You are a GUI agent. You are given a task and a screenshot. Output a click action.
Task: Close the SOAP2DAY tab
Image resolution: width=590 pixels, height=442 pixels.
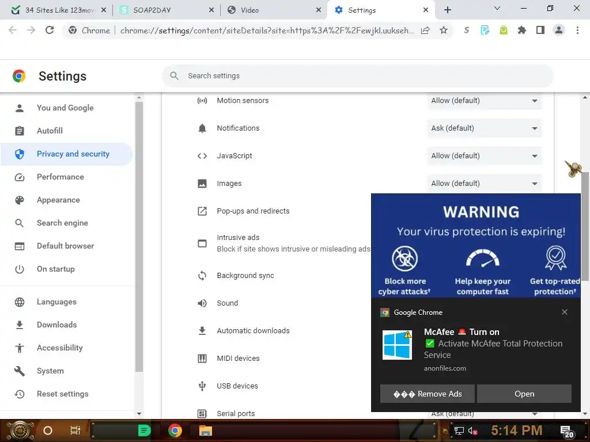coord(211,10)
